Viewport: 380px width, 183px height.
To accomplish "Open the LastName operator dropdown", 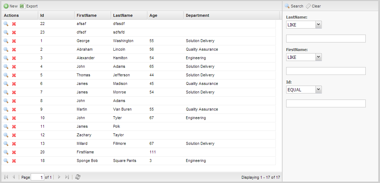I will point(318,25).
